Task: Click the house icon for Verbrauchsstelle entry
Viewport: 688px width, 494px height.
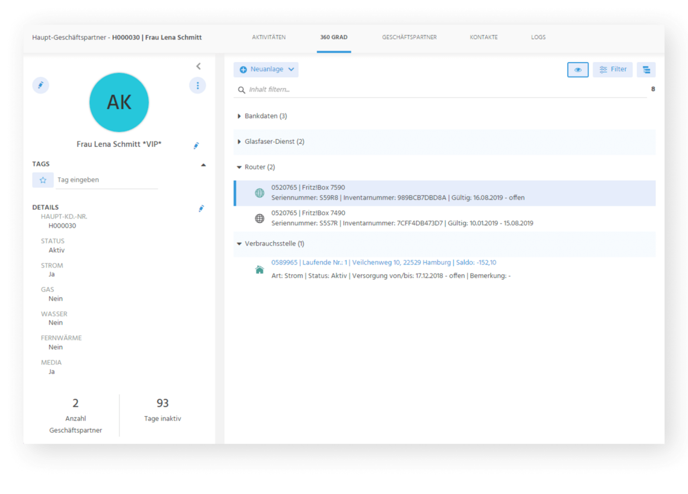Action: point(260,269)
